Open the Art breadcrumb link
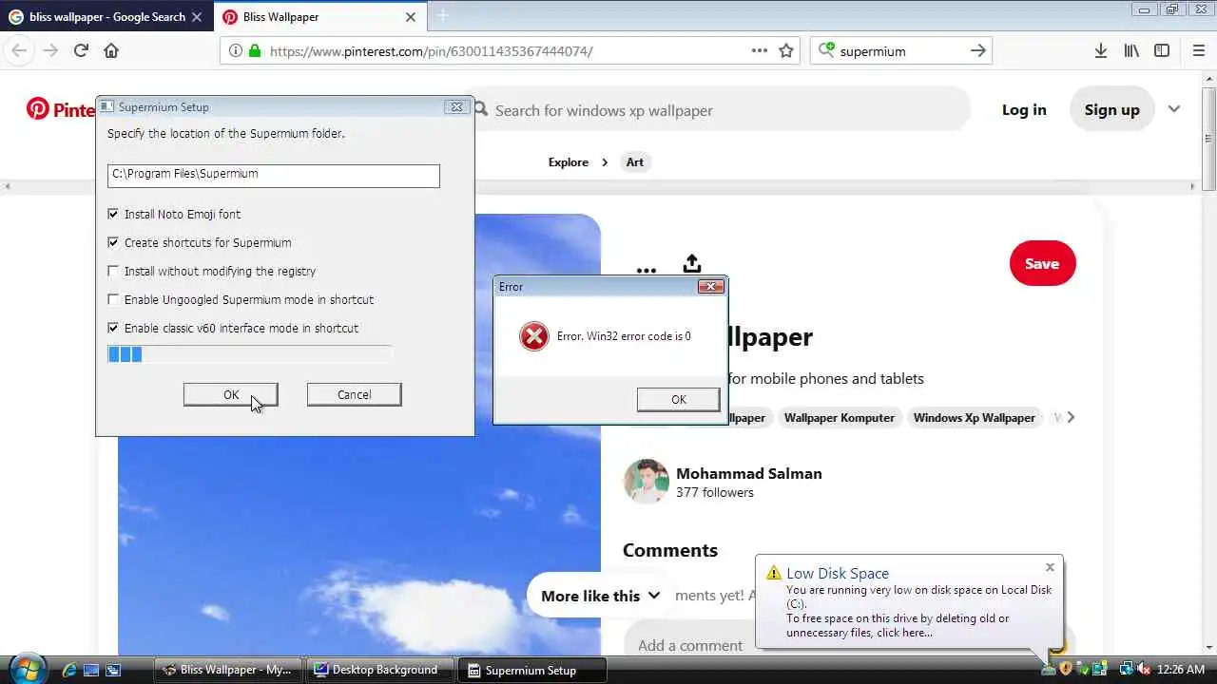1217x684 pixels. [634, 161]
